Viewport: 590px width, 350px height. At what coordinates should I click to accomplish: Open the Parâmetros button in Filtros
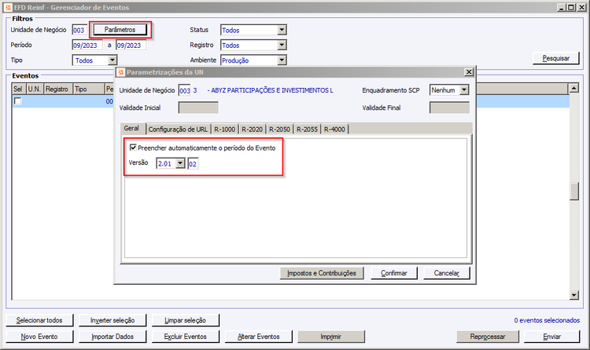(120, 30)
